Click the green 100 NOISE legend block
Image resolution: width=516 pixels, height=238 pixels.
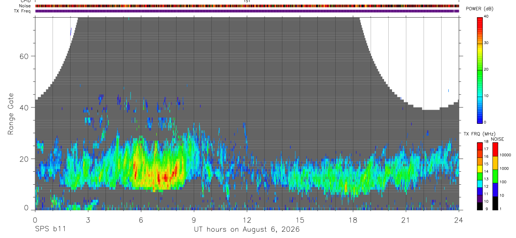tap(495, 176)
